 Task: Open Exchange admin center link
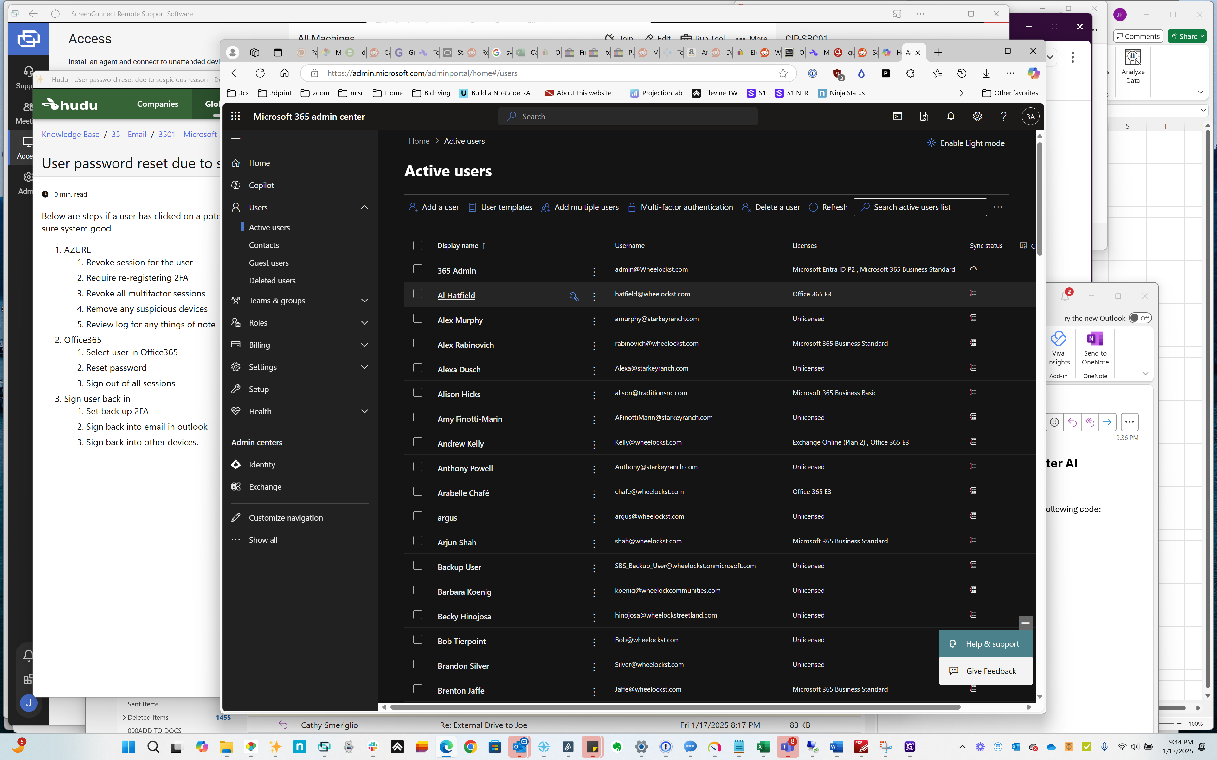click(x=265, y=487)
